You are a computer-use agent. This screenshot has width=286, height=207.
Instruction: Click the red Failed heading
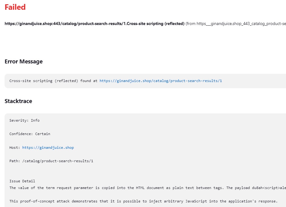click(15, 7)
